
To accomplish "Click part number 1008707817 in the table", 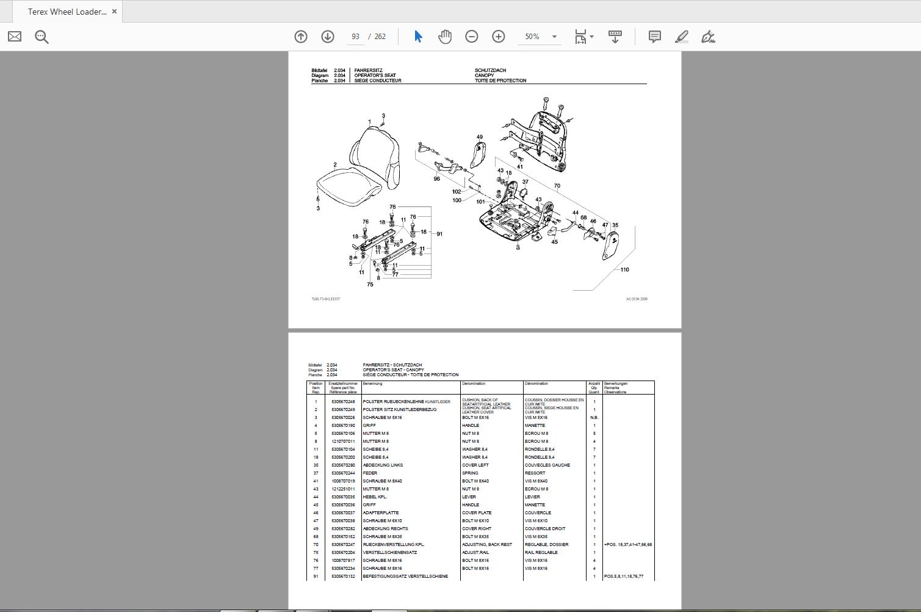I will [343, 561].
